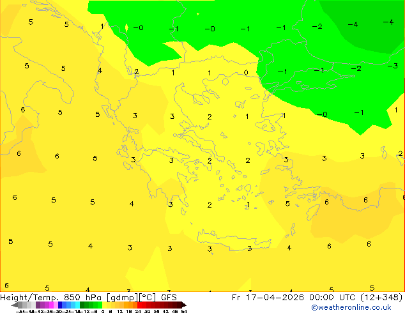Click the 'Fr 17-04-2026' forecast date text
Viewport: 405px width, 313px height.
pyautogui.click(x=267, y=298)
